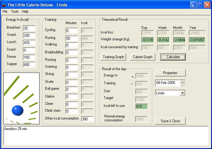212x149 pixels.
Task: Select the Supper kcal input field
Action: 29,64
